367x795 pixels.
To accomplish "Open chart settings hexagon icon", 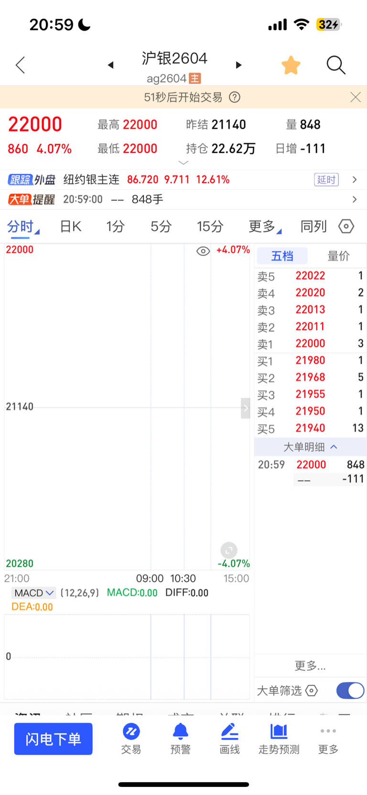I will point(346,226).
